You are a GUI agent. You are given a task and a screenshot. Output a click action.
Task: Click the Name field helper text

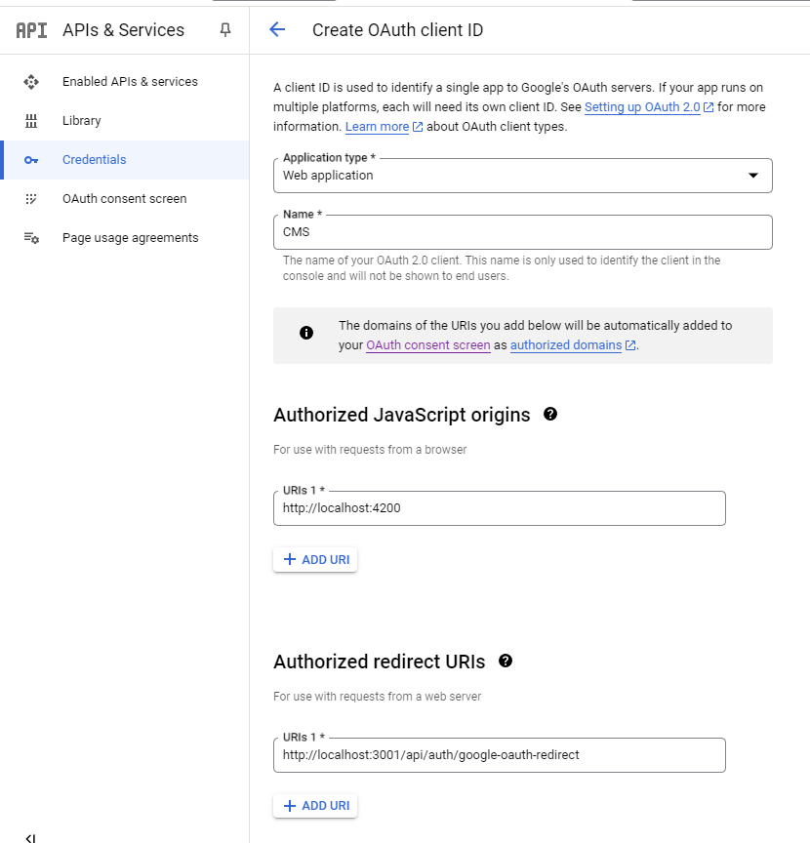tap(502, 268)
